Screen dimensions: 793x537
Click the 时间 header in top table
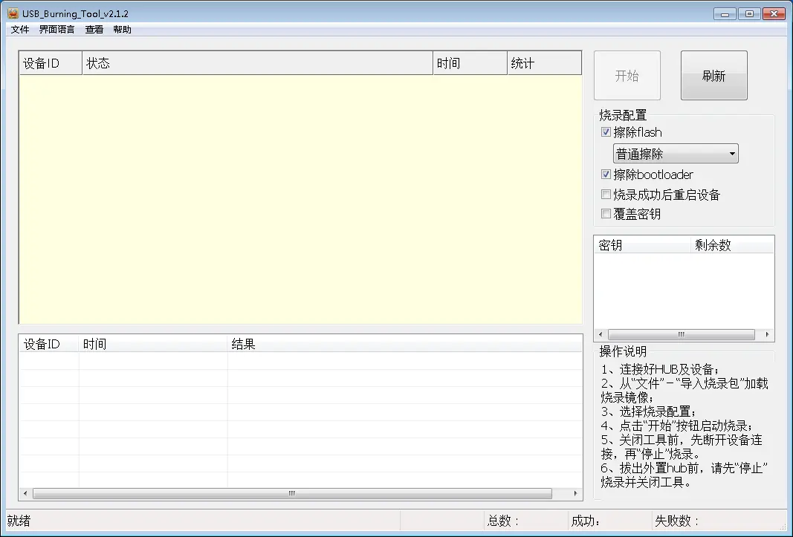click(x=470, y=63)
